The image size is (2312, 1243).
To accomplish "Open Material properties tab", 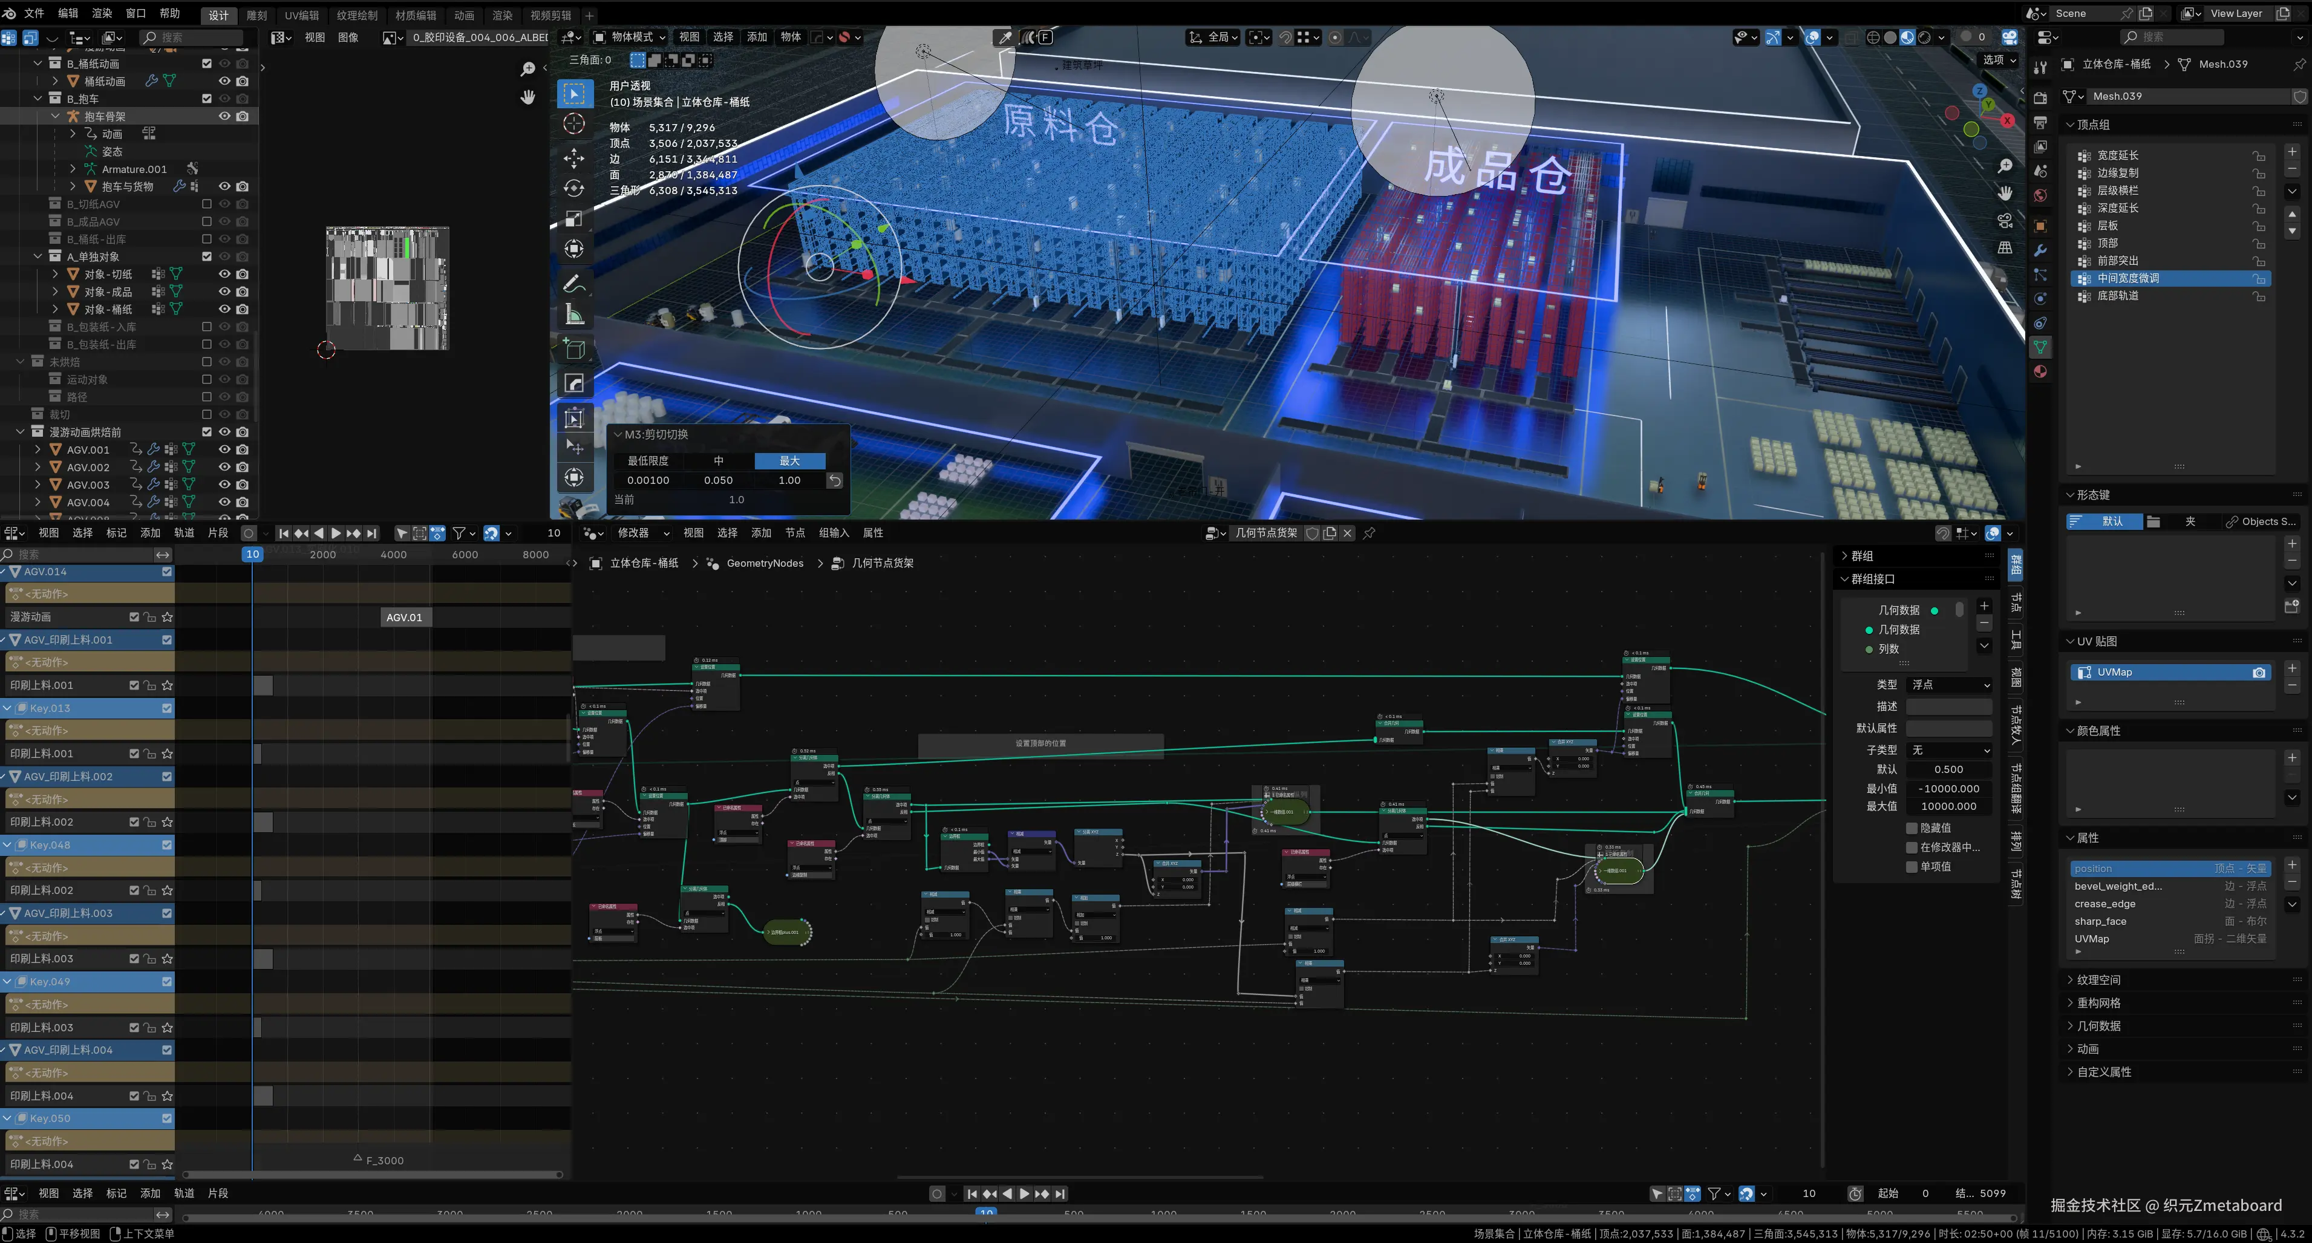I will 2040,371.
